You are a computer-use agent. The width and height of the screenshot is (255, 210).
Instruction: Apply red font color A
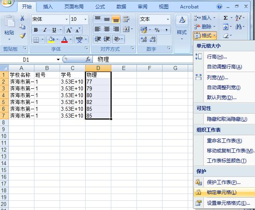pyautogui.click(x=64, y=40)
